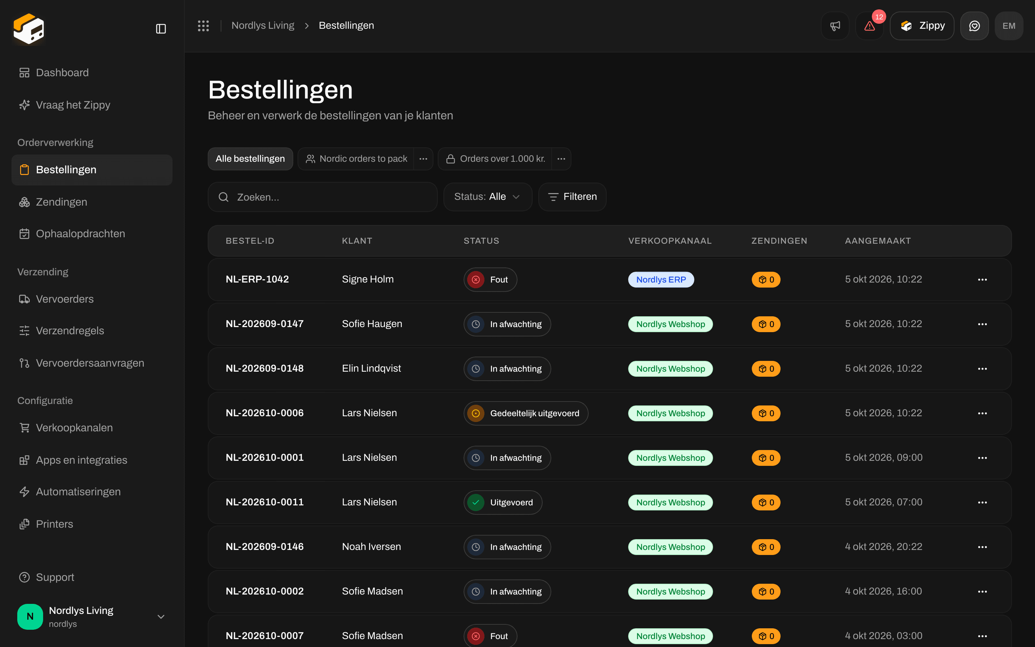Click the Fout status of Signe Holm

click(x=490, y=279)
